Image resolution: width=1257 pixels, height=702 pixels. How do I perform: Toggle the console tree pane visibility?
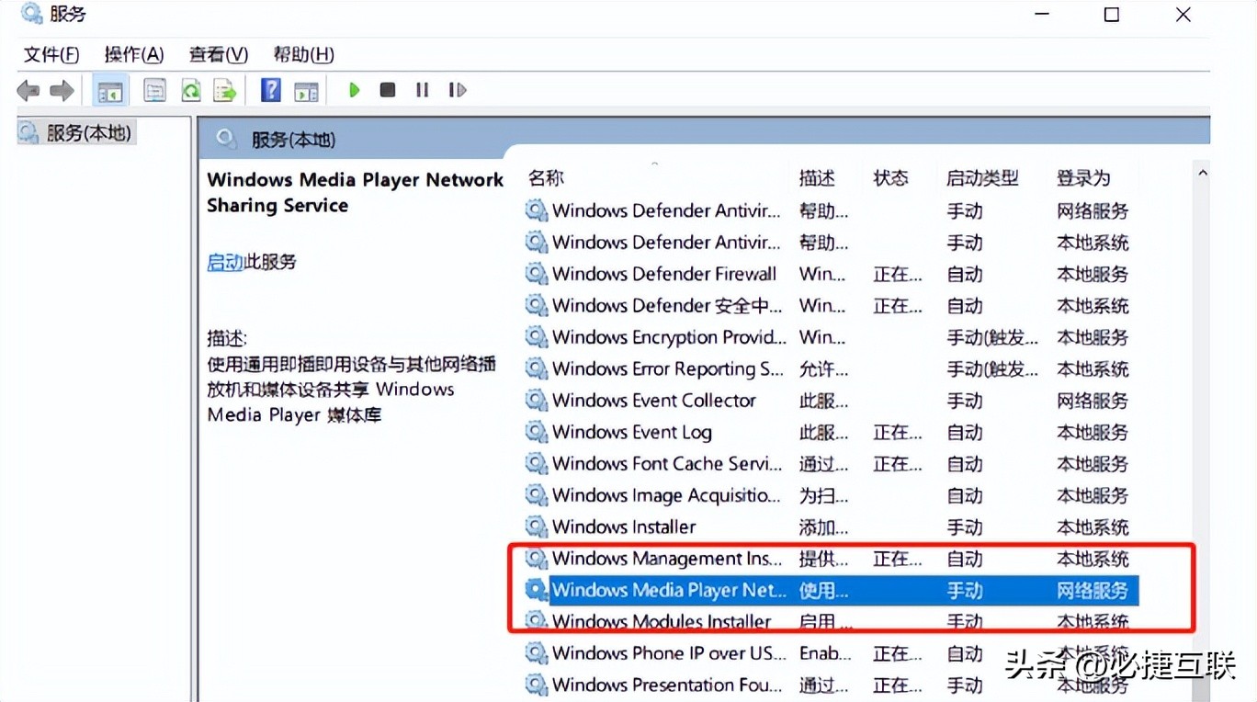coord(110,89)
